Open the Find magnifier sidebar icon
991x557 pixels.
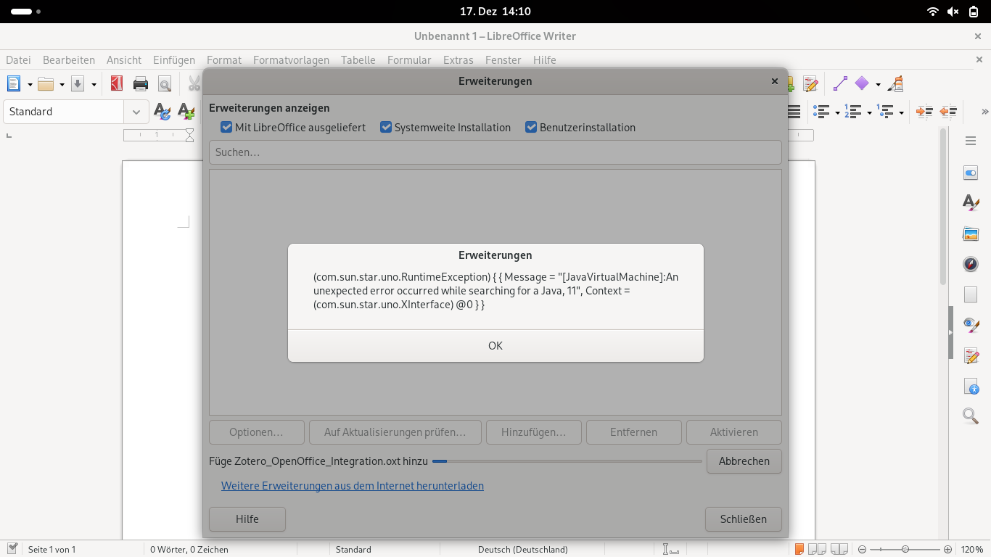click(971, 416)
